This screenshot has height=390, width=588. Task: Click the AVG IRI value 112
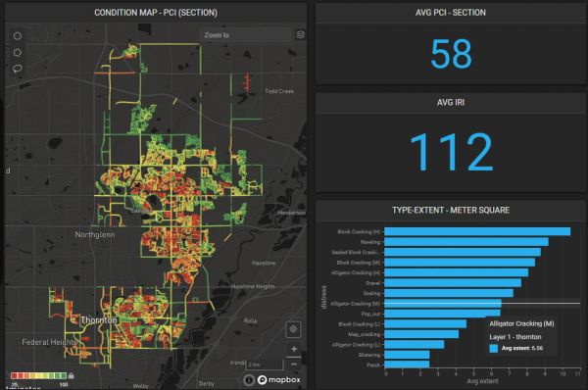coord(451,152)
